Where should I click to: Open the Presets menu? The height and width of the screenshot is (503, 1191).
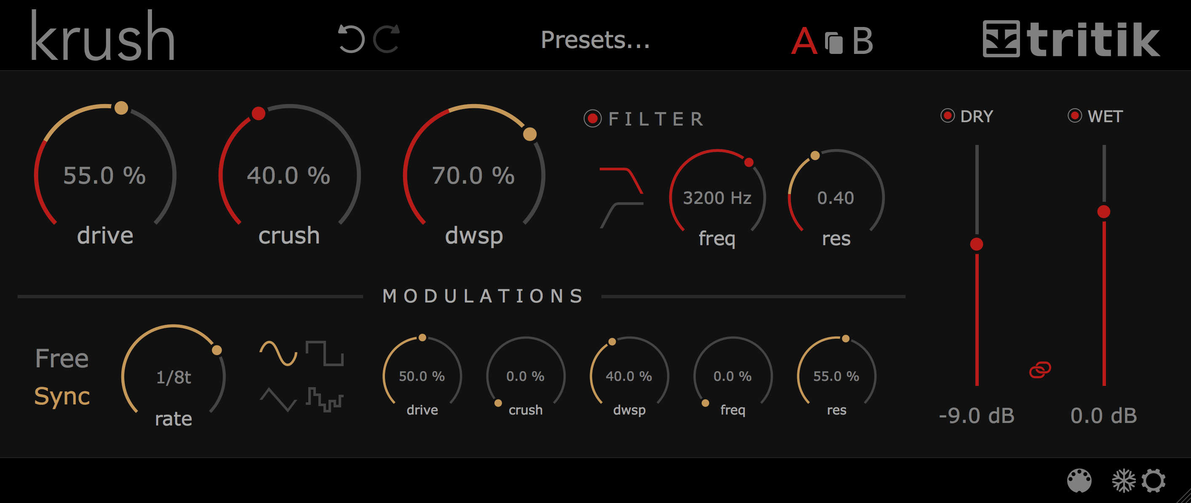coord(595,41)
